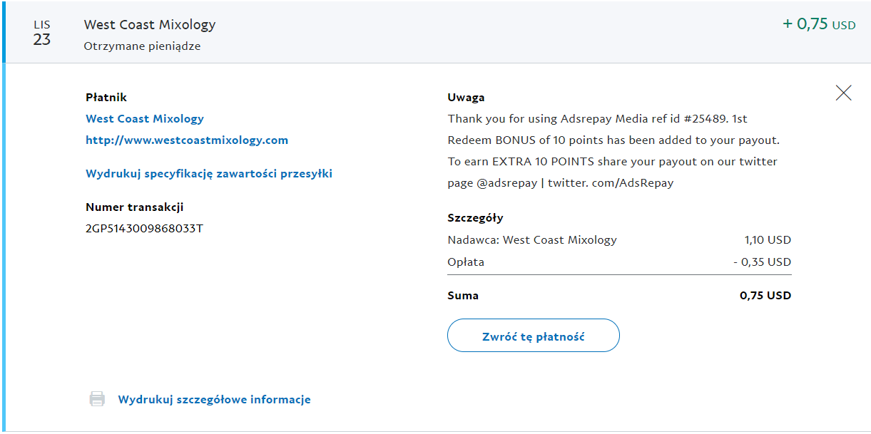Click the Suma total label
The width and height of the screenshot is (871, 434).
point(463,296)
